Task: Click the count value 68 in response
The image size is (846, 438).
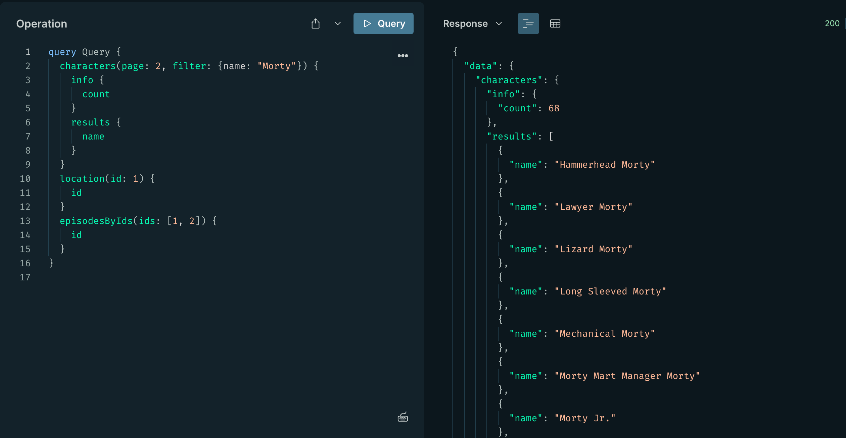Action: 554,108
